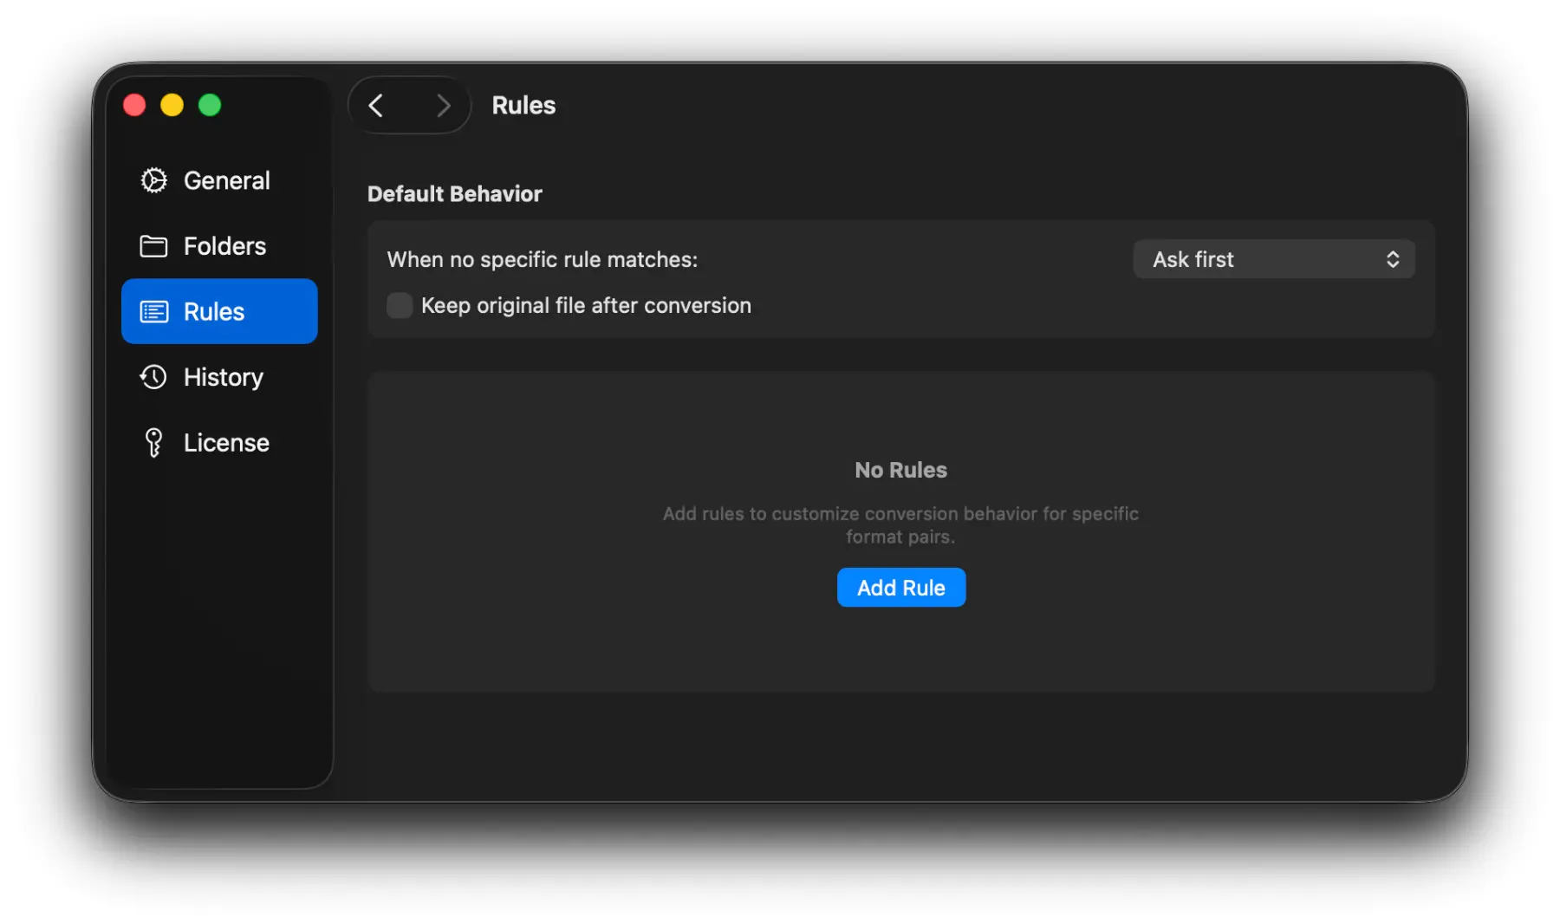Select the History label in sidebar

point(223,377)
